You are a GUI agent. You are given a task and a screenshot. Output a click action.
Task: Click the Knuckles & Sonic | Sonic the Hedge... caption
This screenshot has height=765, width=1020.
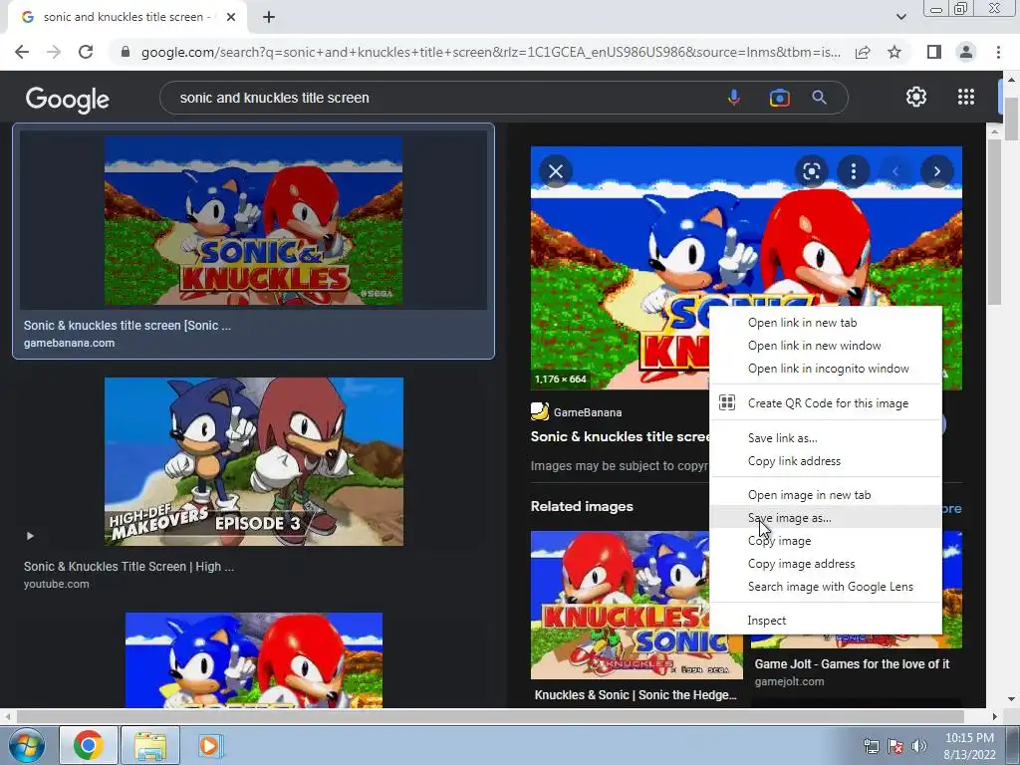pyautogui.click(x=636, y=694)
